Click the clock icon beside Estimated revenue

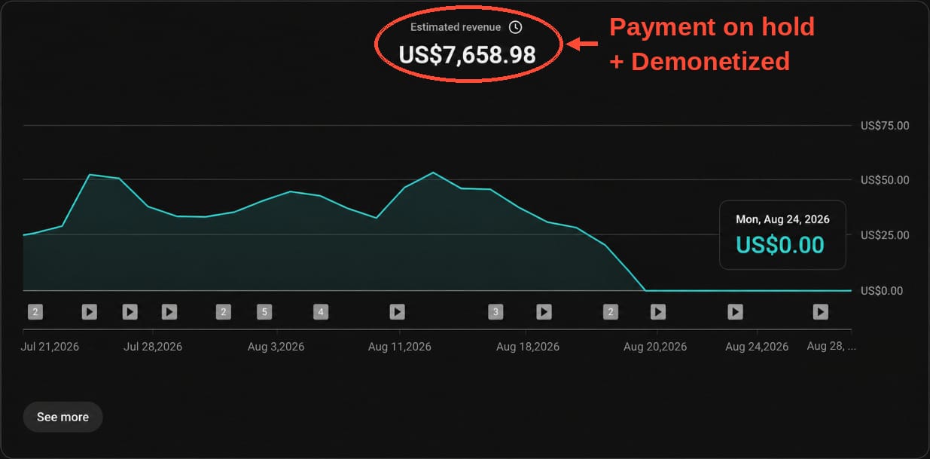point(515,27)
